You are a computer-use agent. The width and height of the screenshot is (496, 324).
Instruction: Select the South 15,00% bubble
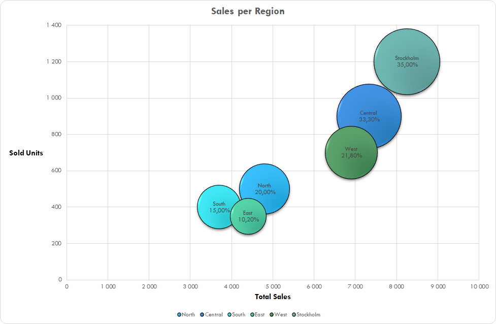218,206
